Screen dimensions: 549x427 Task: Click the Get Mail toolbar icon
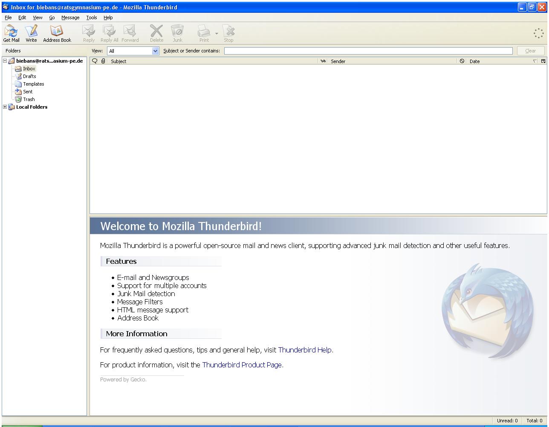pyautogui.click(x=11, y=33)
